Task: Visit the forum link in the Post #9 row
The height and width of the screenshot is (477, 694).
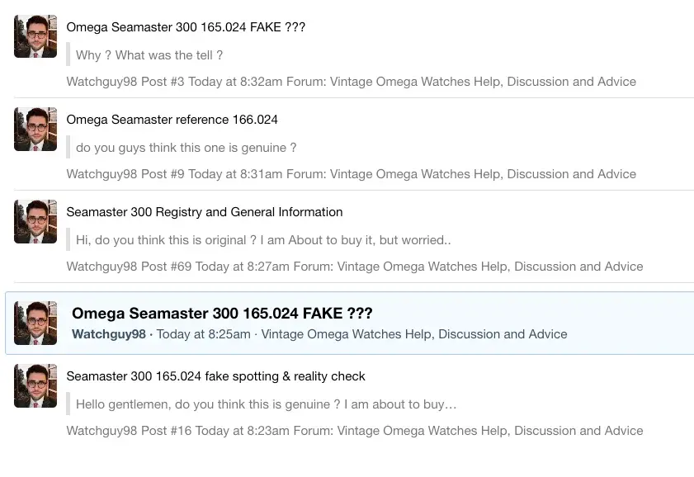Action: [x=483, y=174]
